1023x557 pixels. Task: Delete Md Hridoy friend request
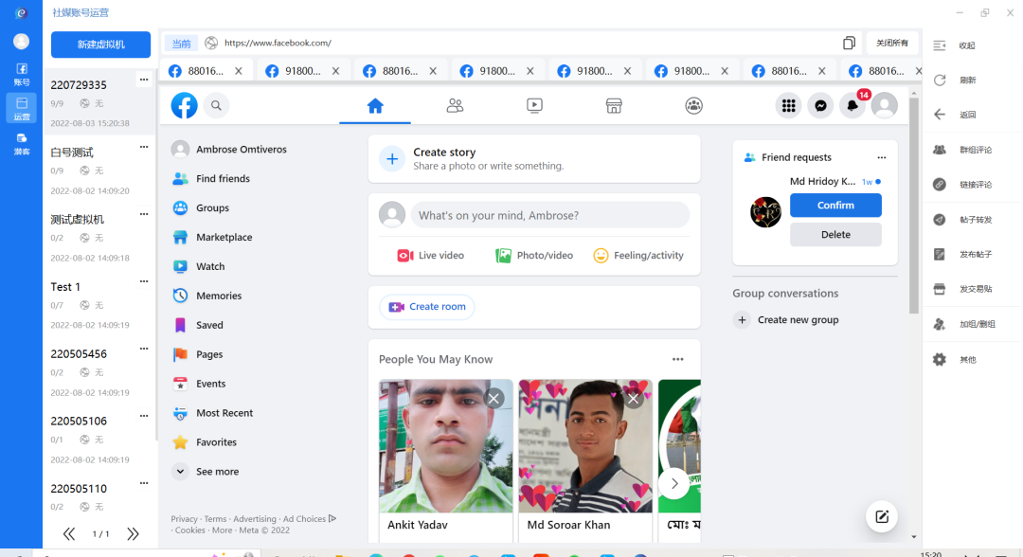835,235
